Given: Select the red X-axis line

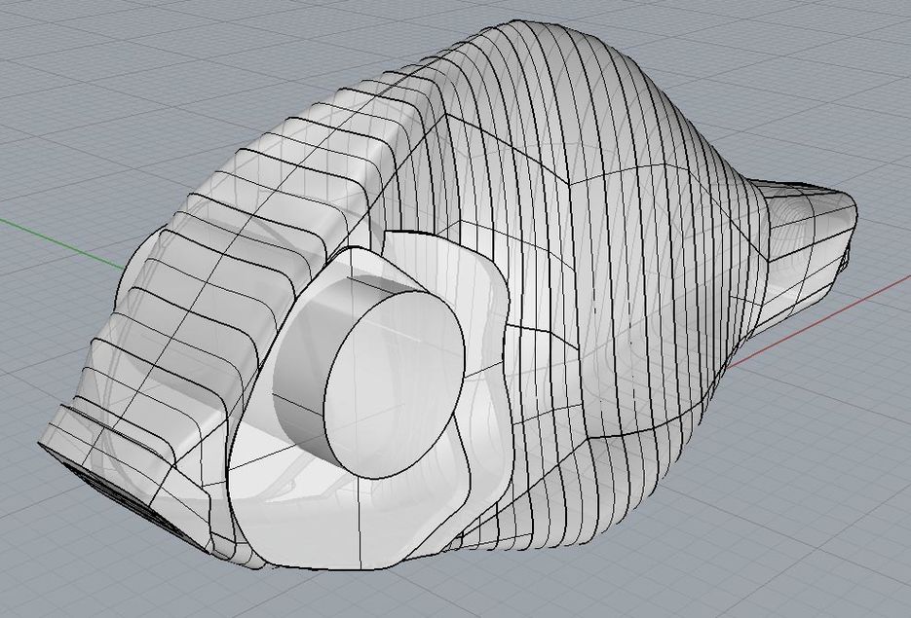Looking at the screenshot, I should pos(819,321).
